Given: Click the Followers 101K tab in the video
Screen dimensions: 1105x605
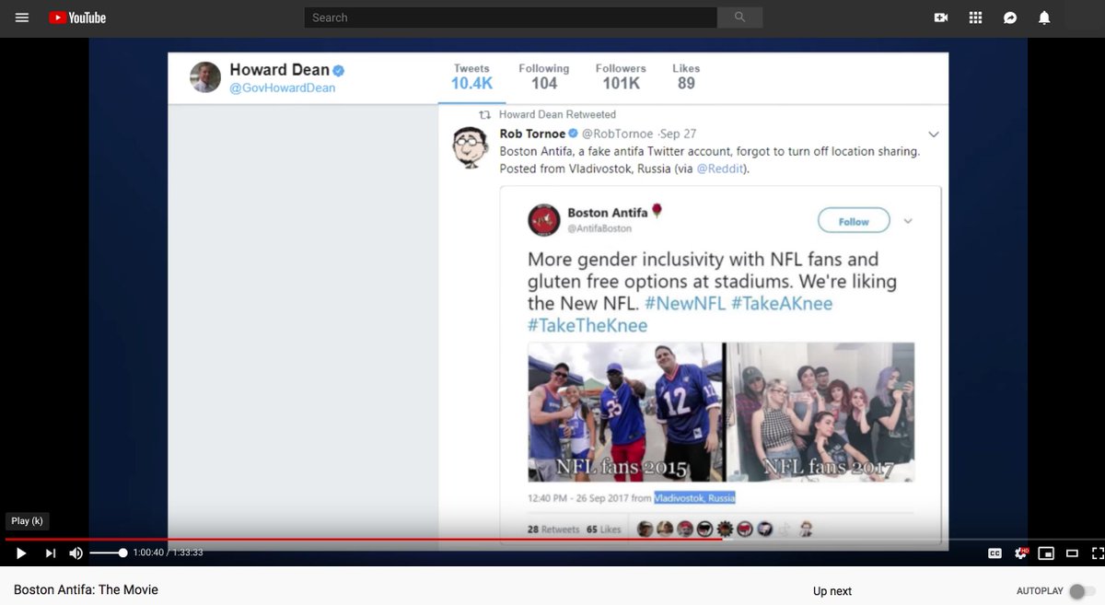Looking at the screenshot, I should tap(621, 76).
